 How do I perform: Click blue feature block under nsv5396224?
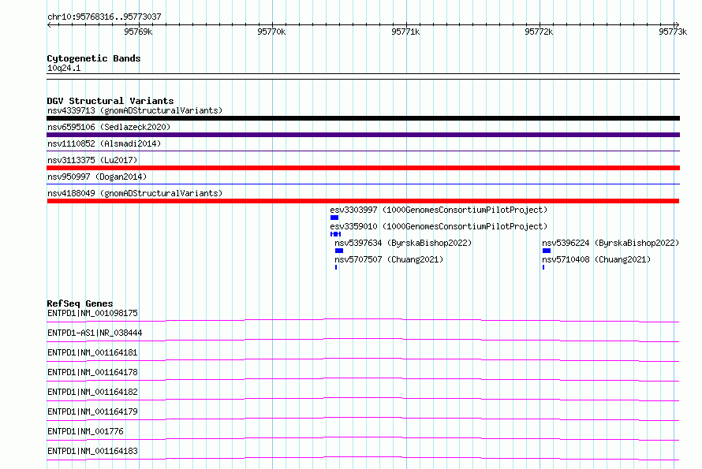click(547, 251)
